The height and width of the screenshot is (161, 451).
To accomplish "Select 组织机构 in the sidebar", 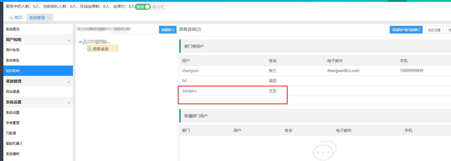I will tap(38, 71).
